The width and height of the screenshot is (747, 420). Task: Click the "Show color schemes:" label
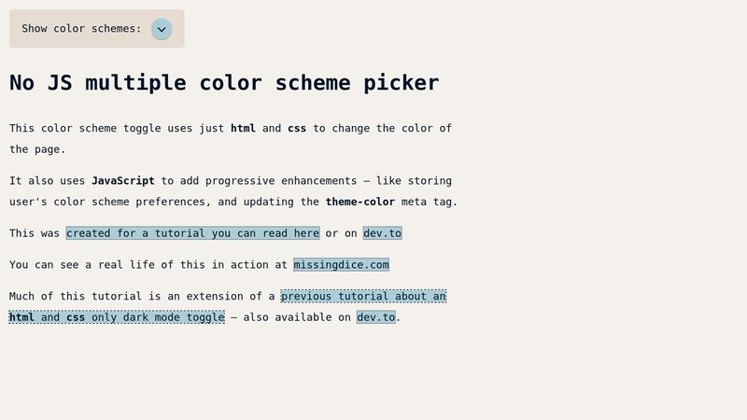[81, 29]
